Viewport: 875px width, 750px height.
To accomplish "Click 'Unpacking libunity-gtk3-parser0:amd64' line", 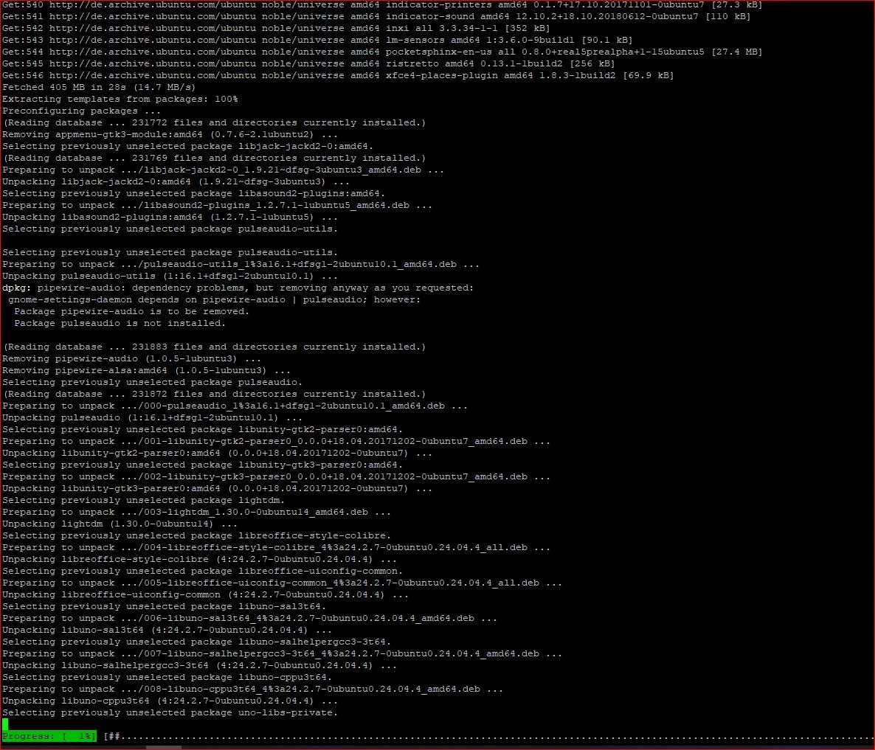I will click(x=217, y=488).
